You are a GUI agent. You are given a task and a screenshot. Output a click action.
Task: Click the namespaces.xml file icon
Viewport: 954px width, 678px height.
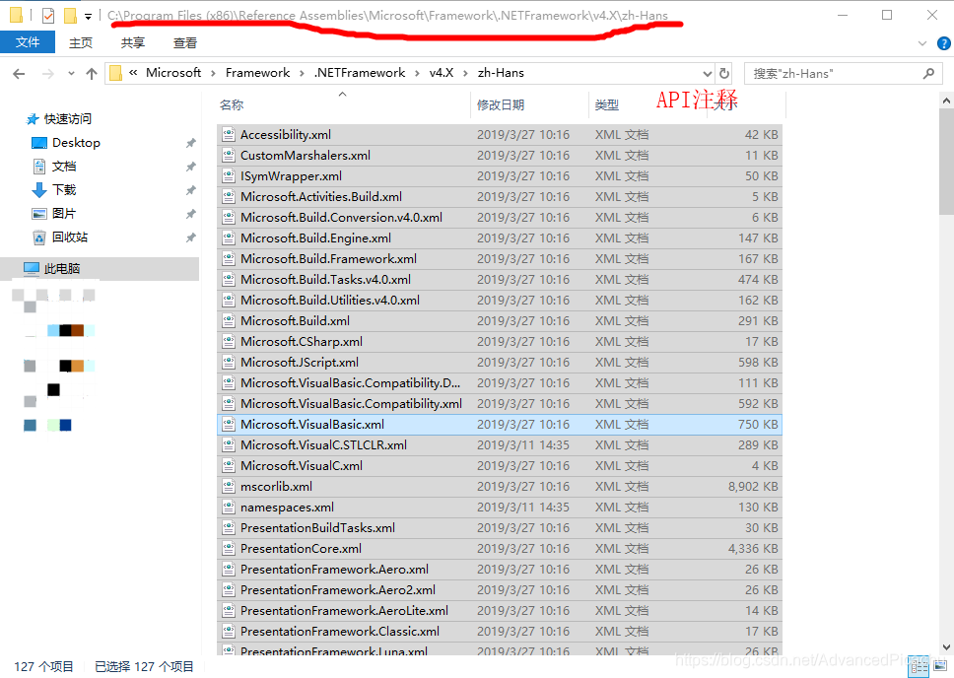pyautogui.click(x=229, y=507)
